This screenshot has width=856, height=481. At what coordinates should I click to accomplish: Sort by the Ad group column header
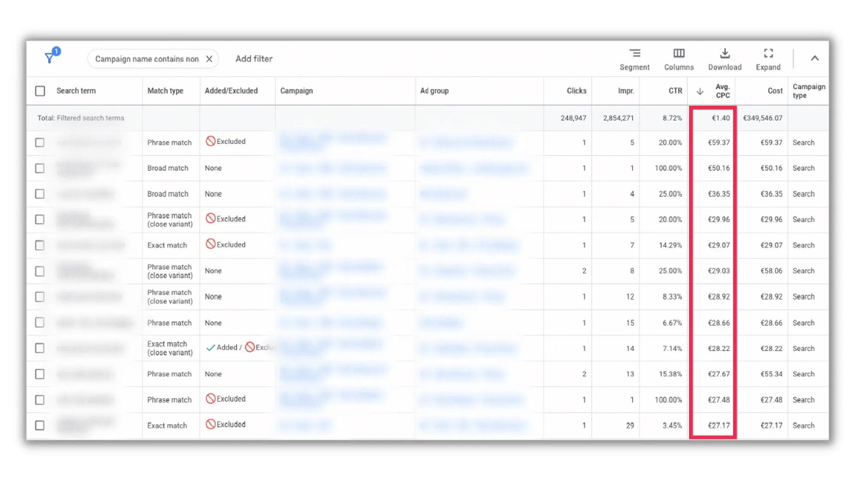(x=434, y=91)
